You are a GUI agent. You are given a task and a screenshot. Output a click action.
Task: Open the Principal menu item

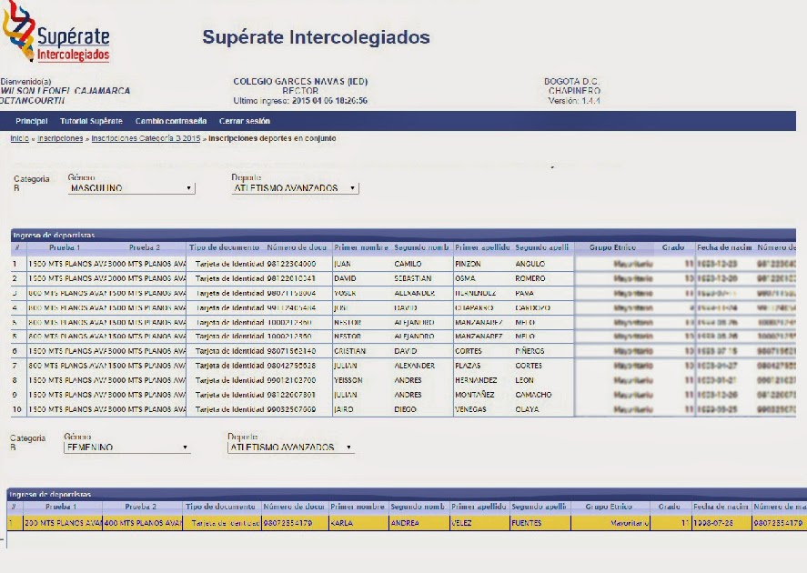pyautogui.click(x=32, y=121)
